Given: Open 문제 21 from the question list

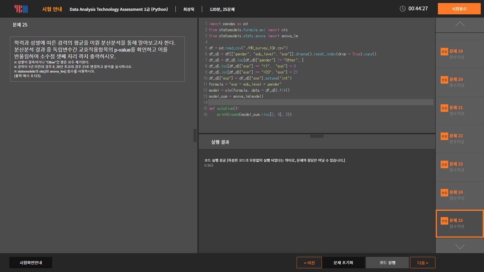Looking at the screenshot, I should pos(460,111).
